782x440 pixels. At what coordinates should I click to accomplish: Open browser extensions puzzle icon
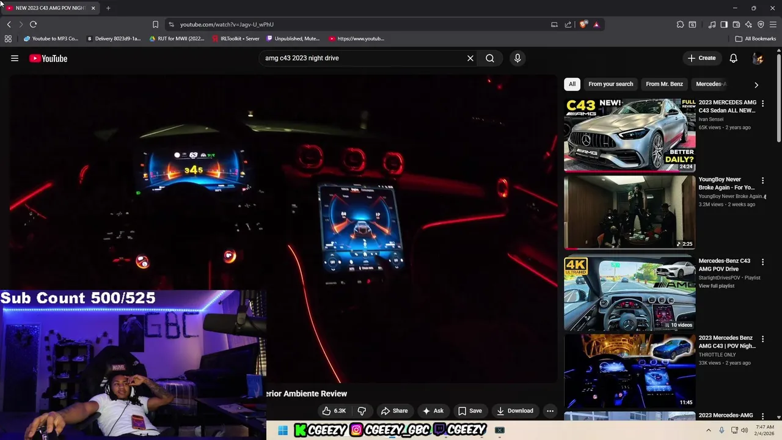680,24
